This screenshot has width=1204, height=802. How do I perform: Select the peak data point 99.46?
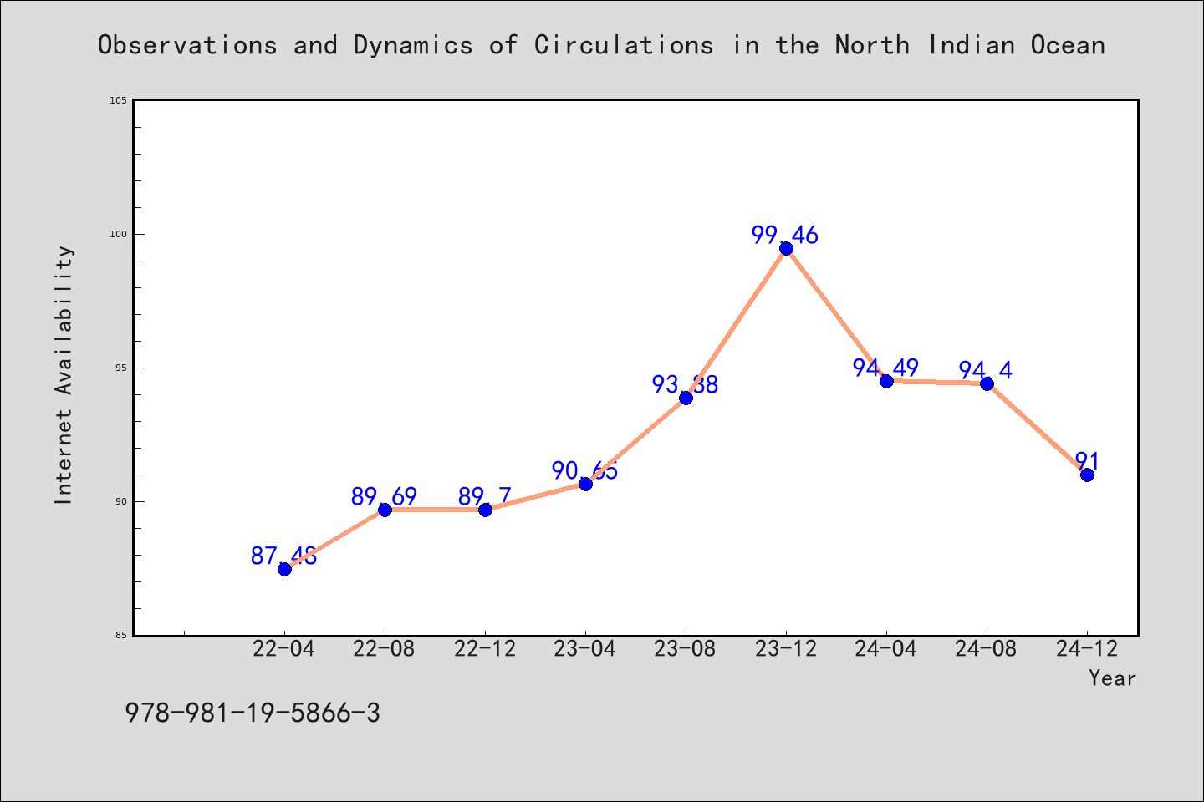coord(786,248)
